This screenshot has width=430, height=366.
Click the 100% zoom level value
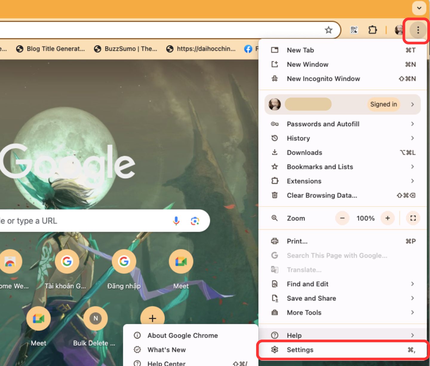point(365,218)
